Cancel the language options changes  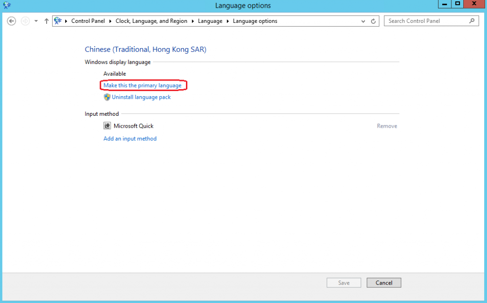pyautogui.click(x=384, y=283)
